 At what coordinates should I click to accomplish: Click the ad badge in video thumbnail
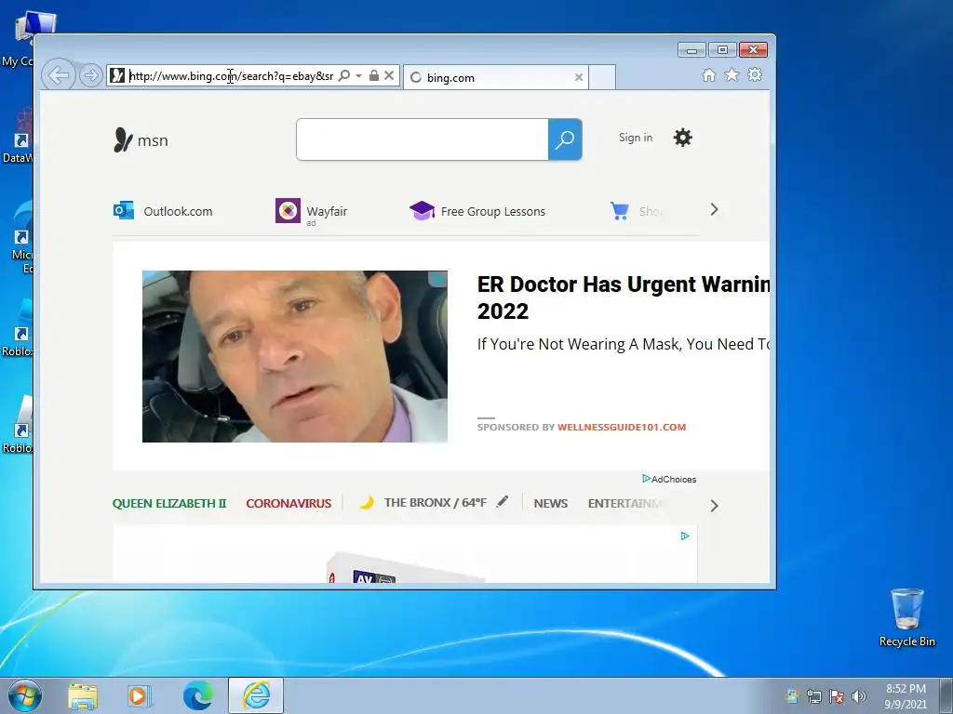point(437,279)
